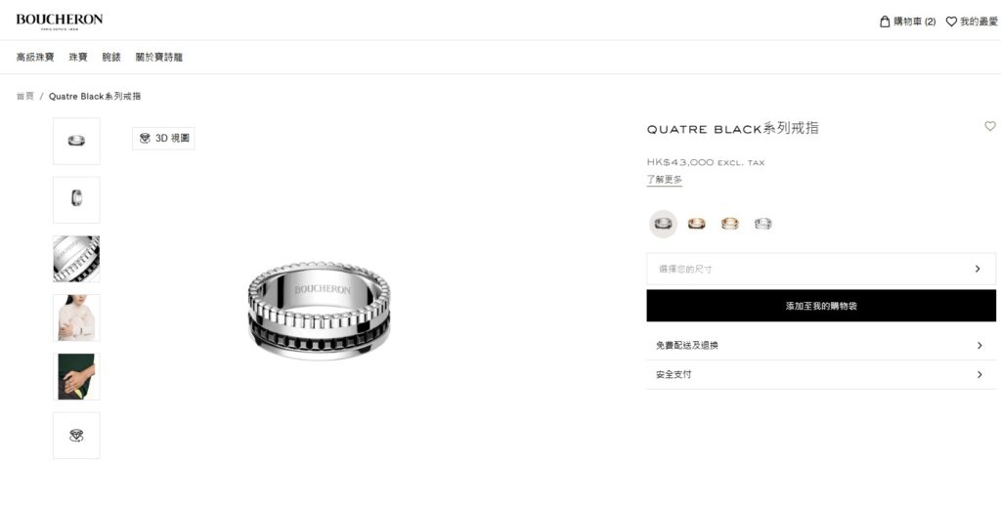Choose the second rose gold ring variant
This screenshot has height=506, width=1001.
729,224
